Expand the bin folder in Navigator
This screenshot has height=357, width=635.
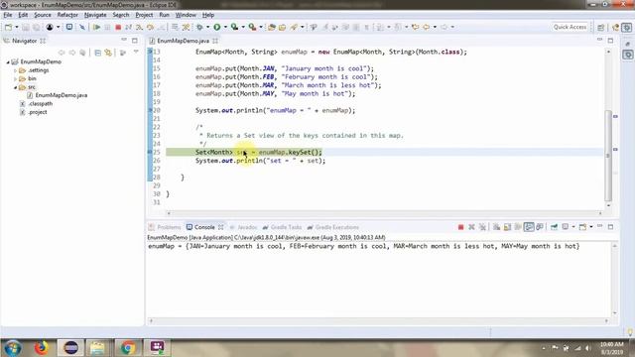point(16,79)
